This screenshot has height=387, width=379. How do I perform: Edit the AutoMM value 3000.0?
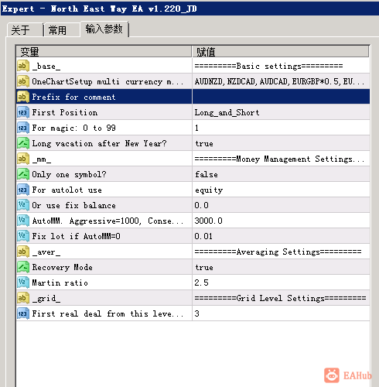(x=281, y=221)
